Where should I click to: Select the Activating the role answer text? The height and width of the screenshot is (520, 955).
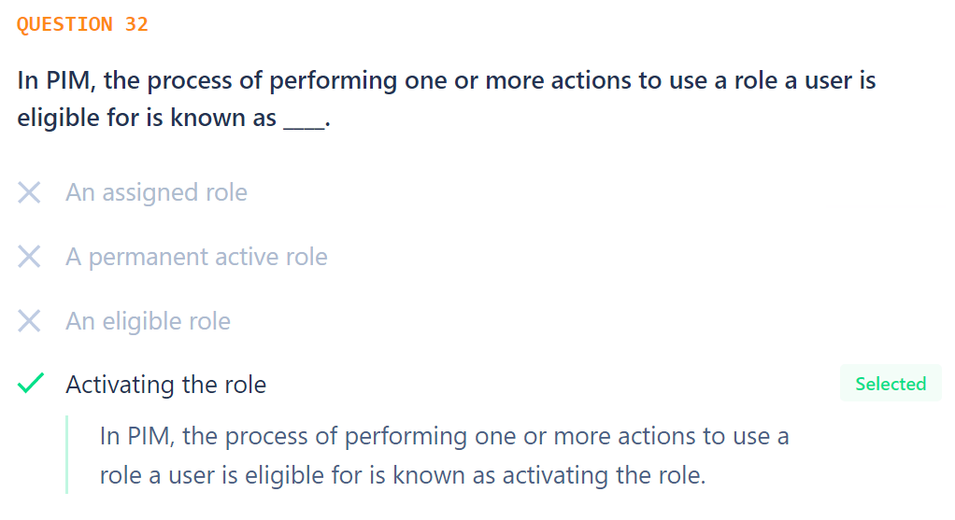pos(165,385)
